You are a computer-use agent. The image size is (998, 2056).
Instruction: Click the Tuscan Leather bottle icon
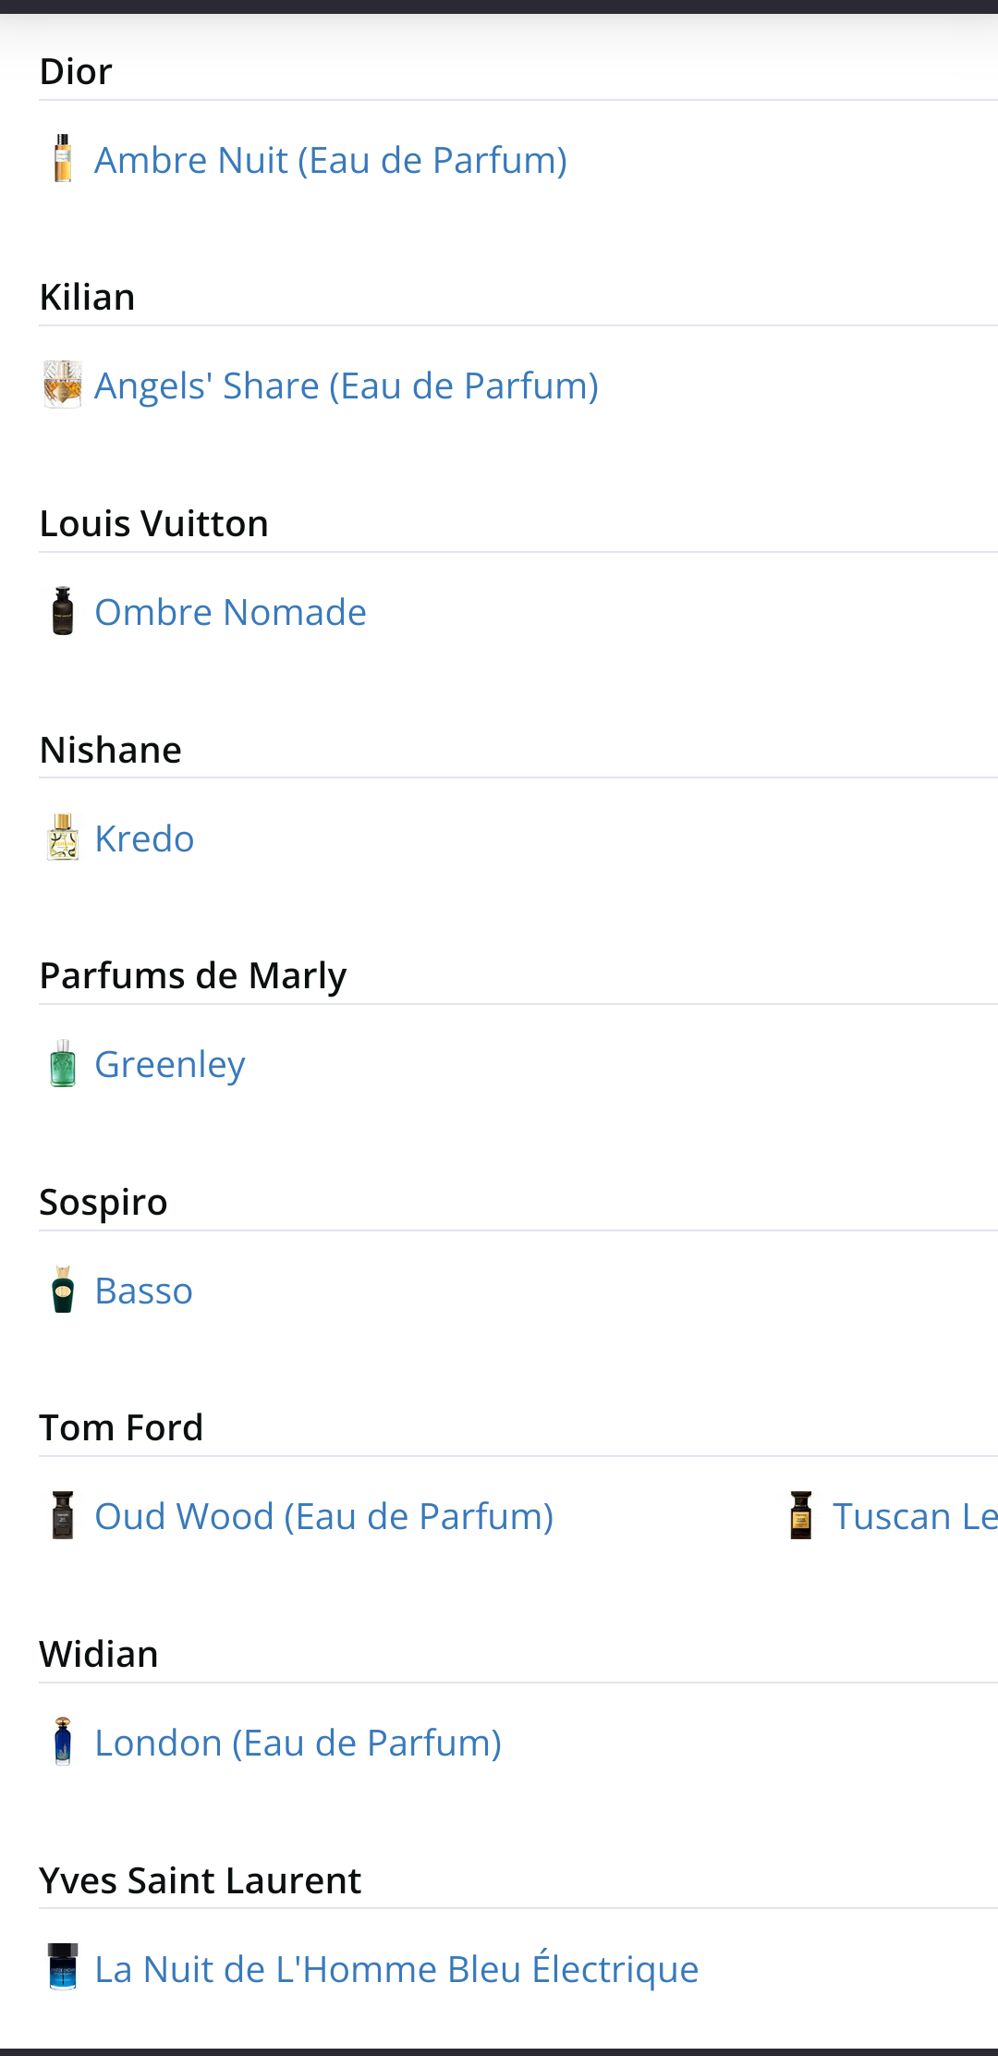point(801,1515)
